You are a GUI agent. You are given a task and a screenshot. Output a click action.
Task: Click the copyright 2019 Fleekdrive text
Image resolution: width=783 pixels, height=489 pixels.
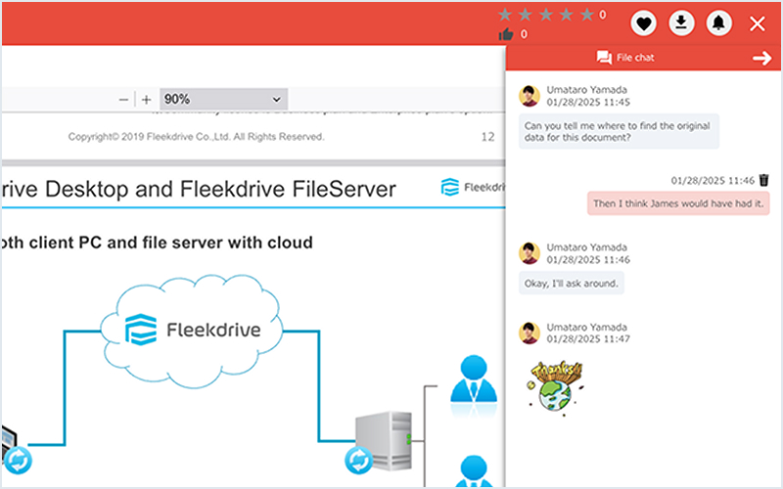point(197,137)
